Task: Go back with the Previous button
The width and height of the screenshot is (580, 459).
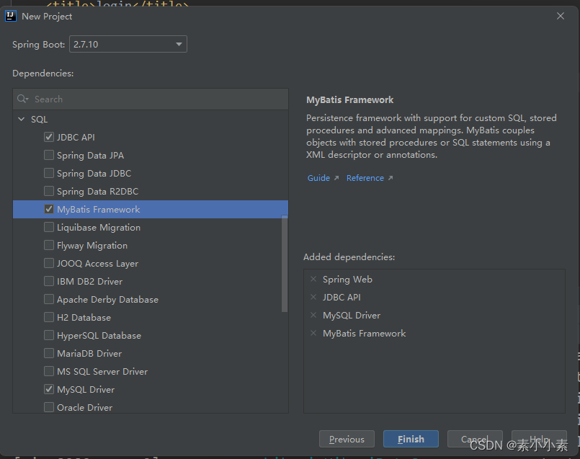Action: coord(347,439)
